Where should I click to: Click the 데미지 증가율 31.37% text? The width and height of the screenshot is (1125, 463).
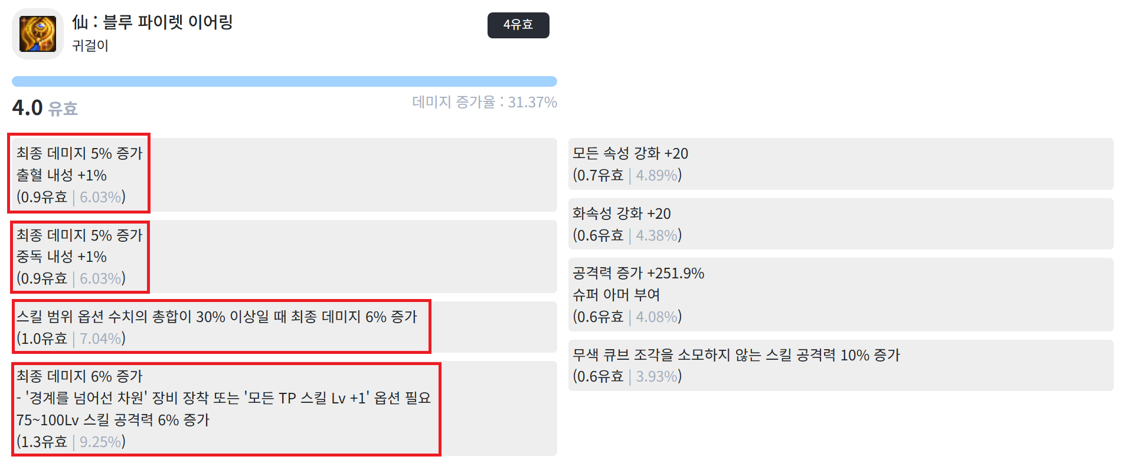click(x=485, y=102)
